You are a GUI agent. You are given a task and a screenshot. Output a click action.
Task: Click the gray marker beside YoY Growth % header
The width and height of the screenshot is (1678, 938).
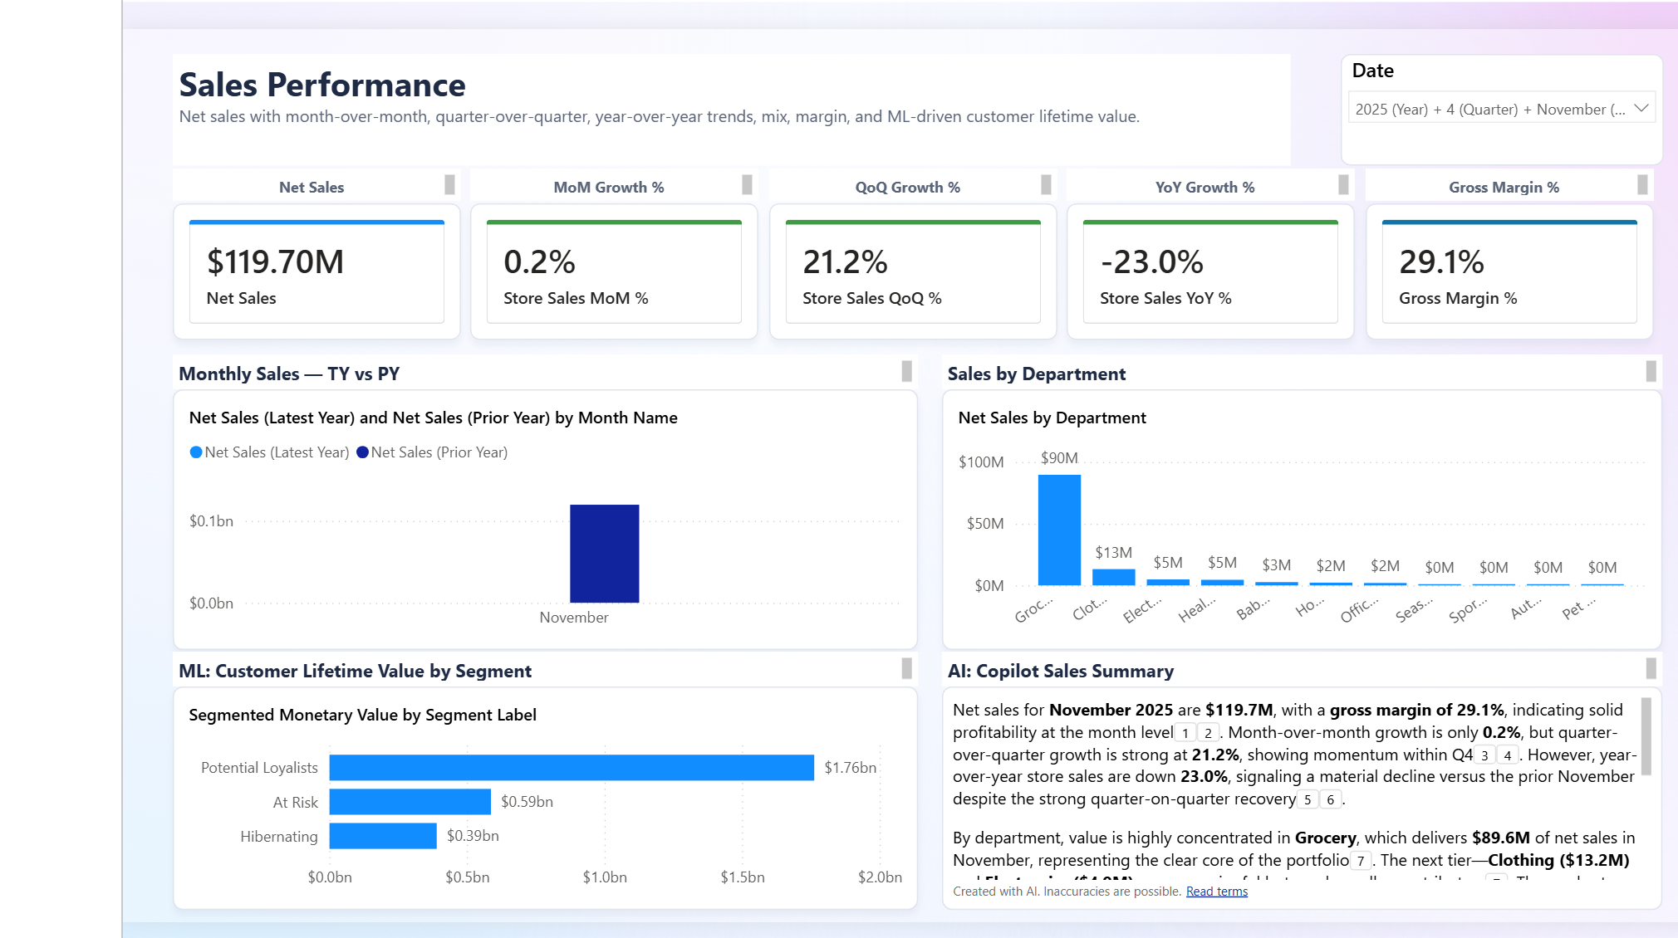point(1343,185)
